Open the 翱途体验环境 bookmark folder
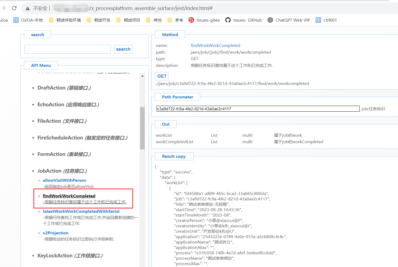398x267 pixels. click(65, 20)
